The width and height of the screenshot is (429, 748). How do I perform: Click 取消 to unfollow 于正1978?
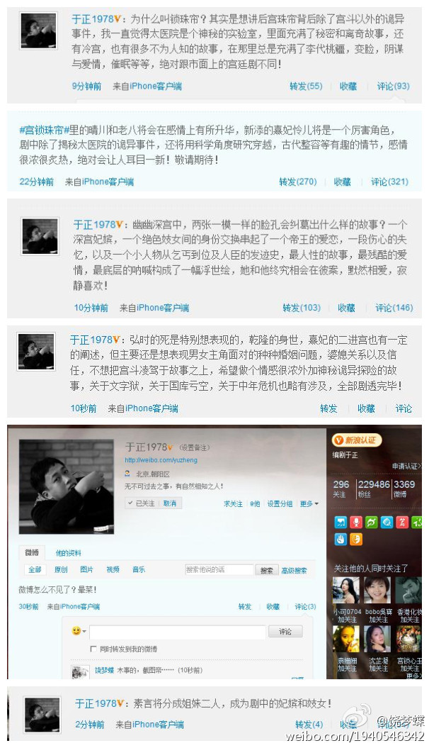point(169,503)
